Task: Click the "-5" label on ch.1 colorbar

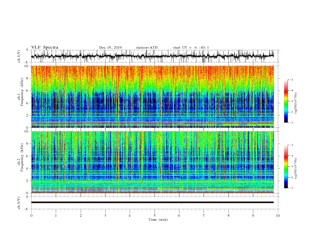Action: [x=291, y=101]
